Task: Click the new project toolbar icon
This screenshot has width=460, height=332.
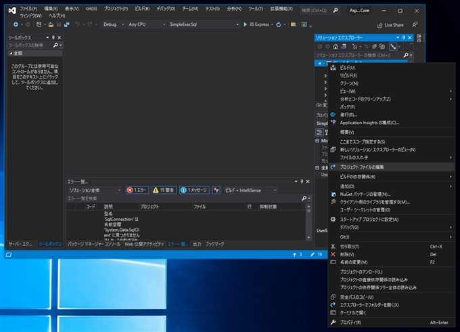Action: [x=39, y=24]
